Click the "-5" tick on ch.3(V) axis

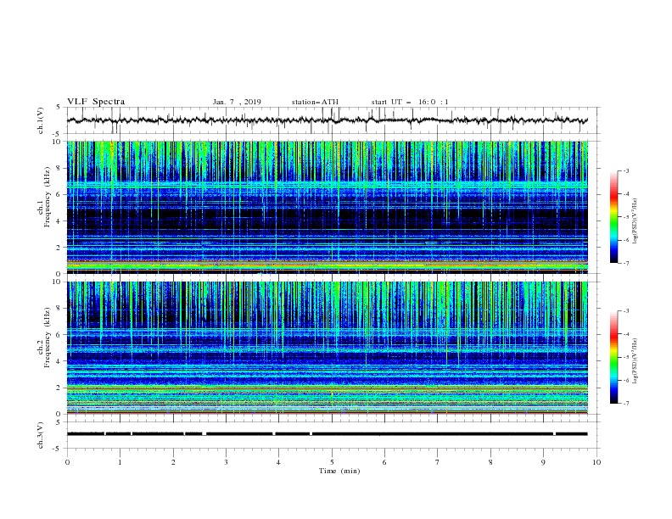[x=57, y=449]
